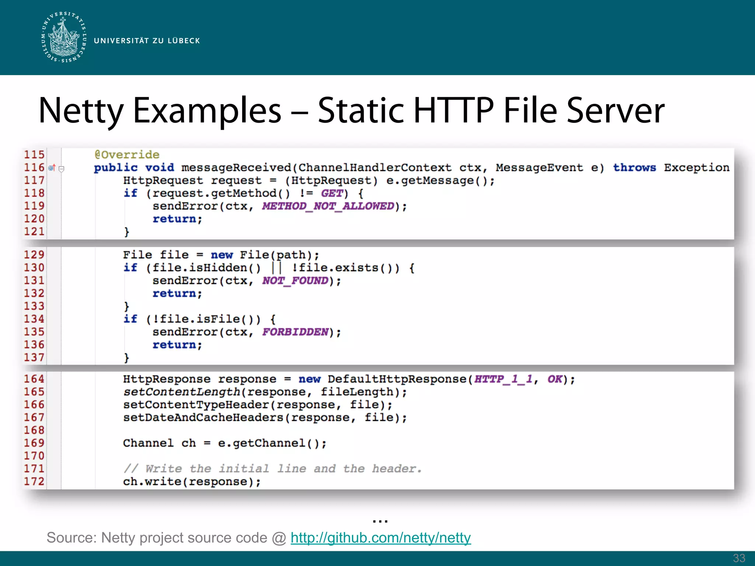This screenshot has width=755, height=566.
Task: Click the @Override annotation
Action: click(127, 154)
